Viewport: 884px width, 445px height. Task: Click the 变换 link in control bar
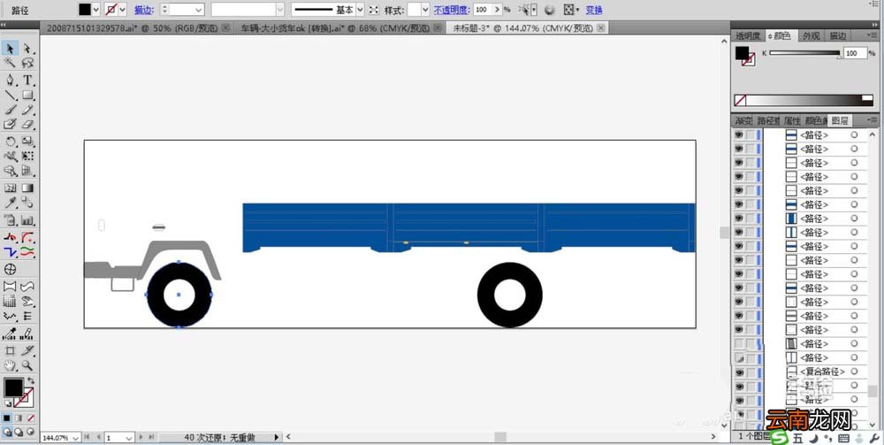[x=594, y=10]
